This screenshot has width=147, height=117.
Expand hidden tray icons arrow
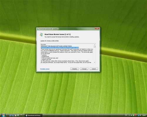point(129,115)
